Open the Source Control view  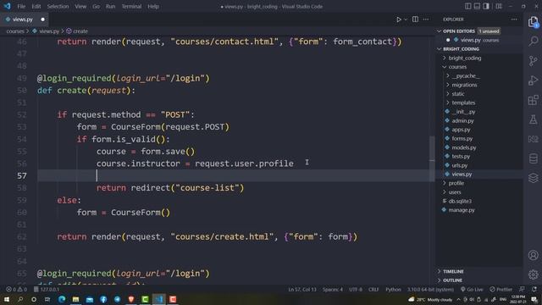tap(534, 61)
